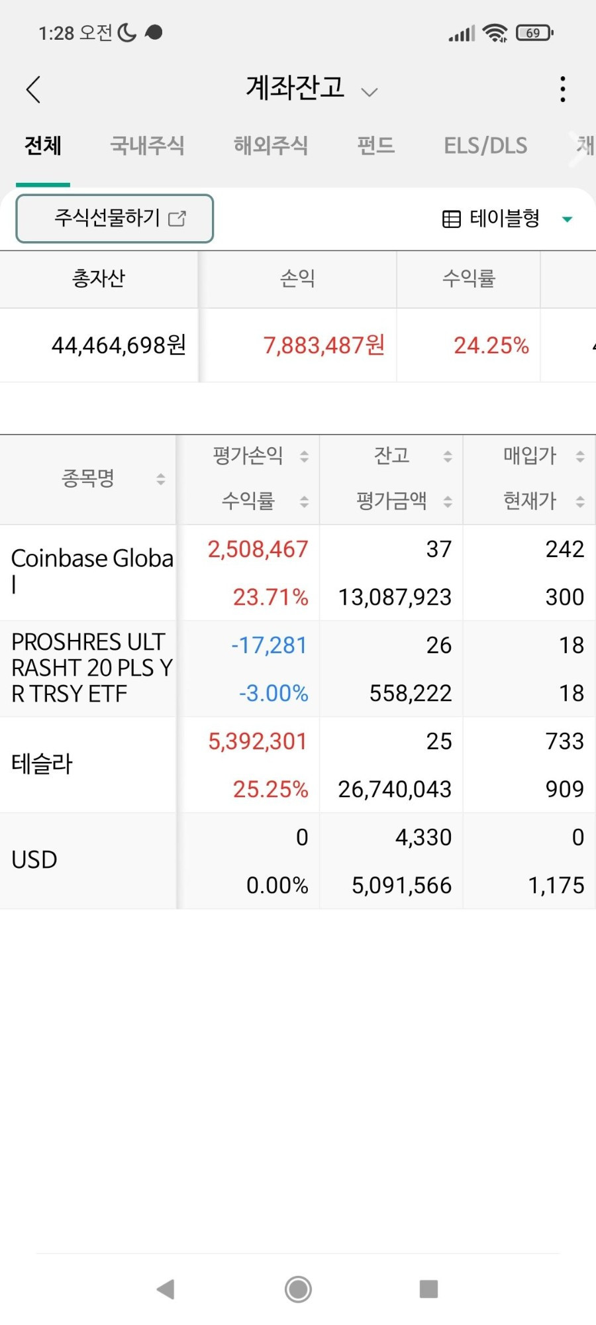Viewport: 596px width, 1325px height.
Task: Select the ELS/DLS tab
Action: [485, 146]
